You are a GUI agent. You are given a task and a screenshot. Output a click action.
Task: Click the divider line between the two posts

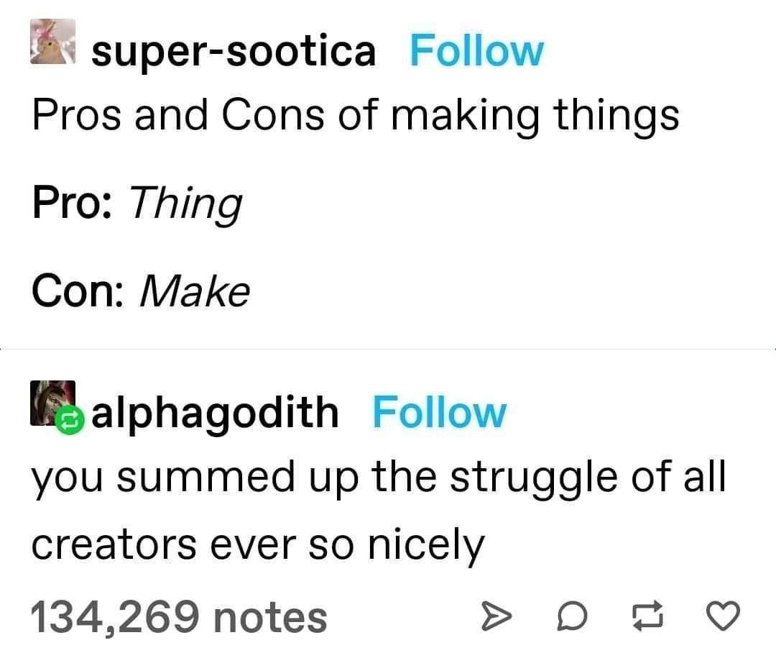(x=388, y=350)
